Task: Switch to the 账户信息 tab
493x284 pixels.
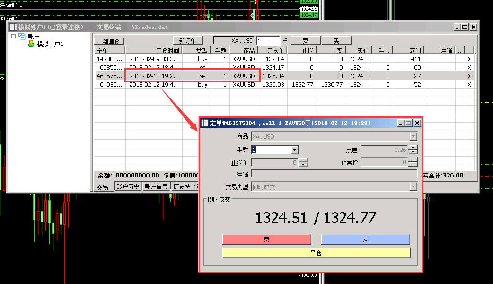Action: 156,186
